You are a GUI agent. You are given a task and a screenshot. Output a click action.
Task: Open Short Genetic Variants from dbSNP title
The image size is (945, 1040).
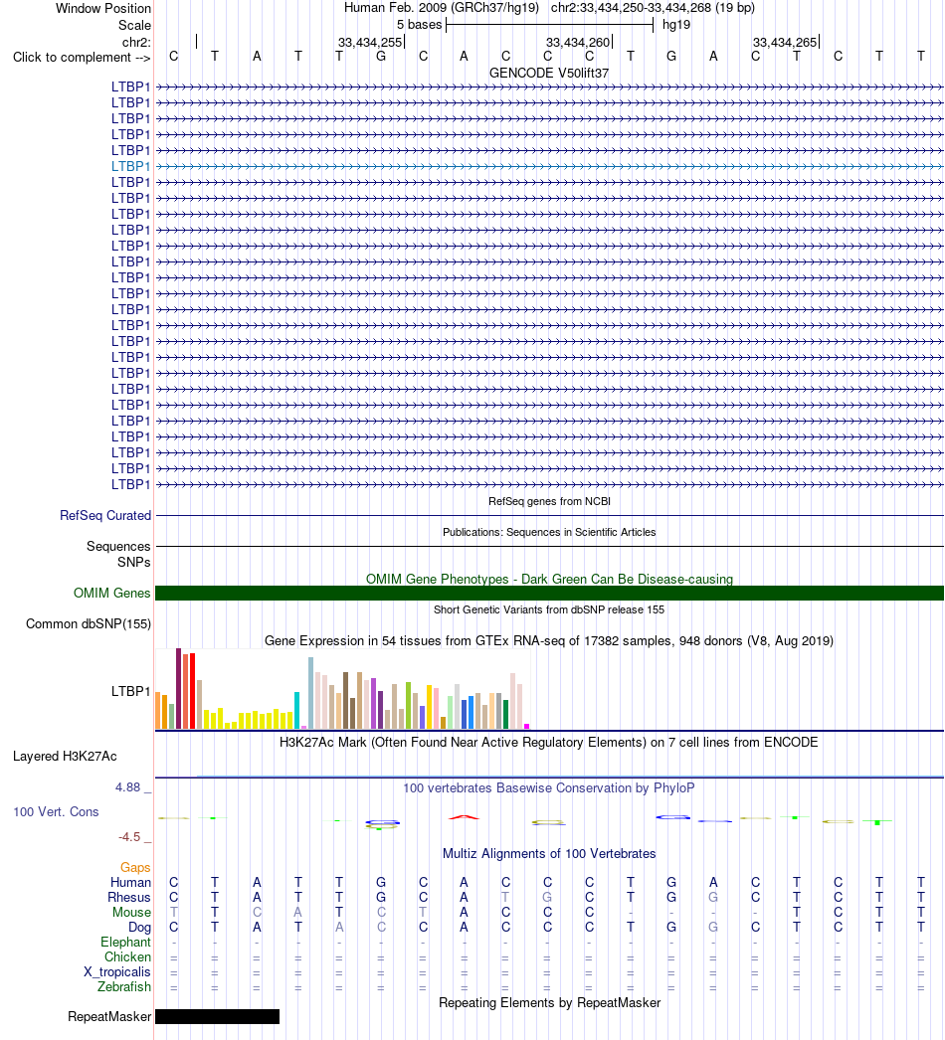(x=549, y=609)
